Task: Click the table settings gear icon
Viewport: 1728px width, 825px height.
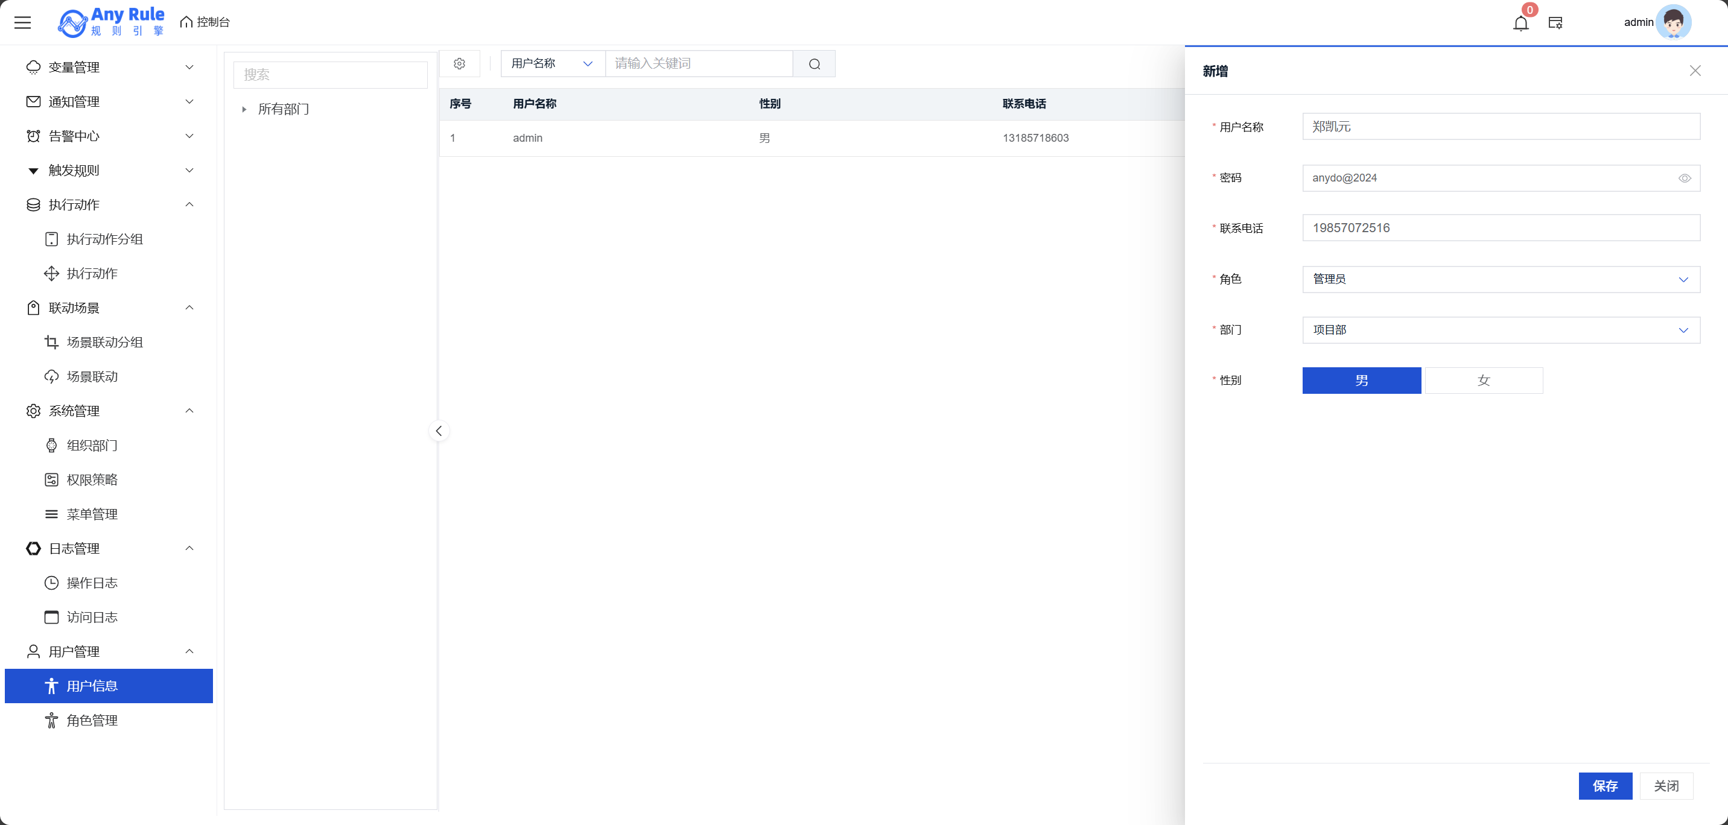Action: click(460, 64)
